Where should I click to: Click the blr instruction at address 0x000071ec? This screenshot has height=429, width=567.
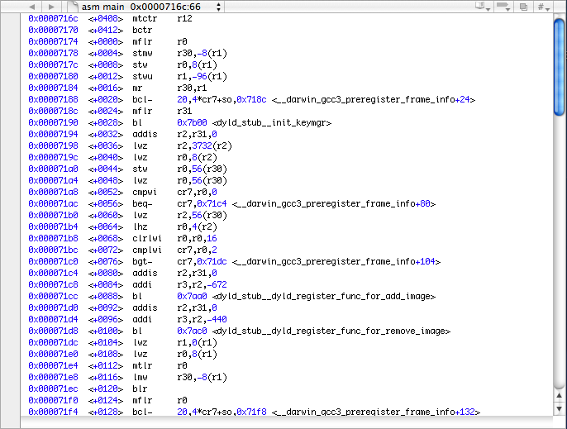coord(140,388)
